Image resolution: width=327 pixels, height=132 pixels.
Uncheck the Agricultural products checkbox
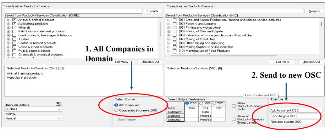coord(14,24)
